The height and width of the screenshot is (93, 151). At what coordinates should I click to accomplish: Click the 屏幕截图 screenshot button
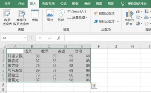(76, 17)
